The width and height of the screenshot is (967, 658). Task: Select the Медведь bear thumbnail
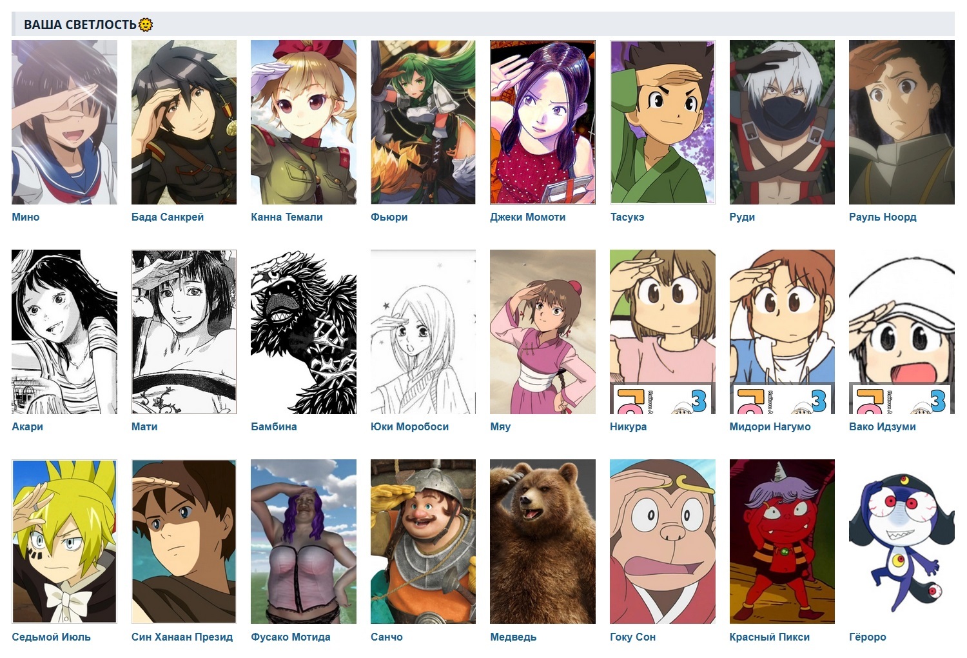coord(543,541)
